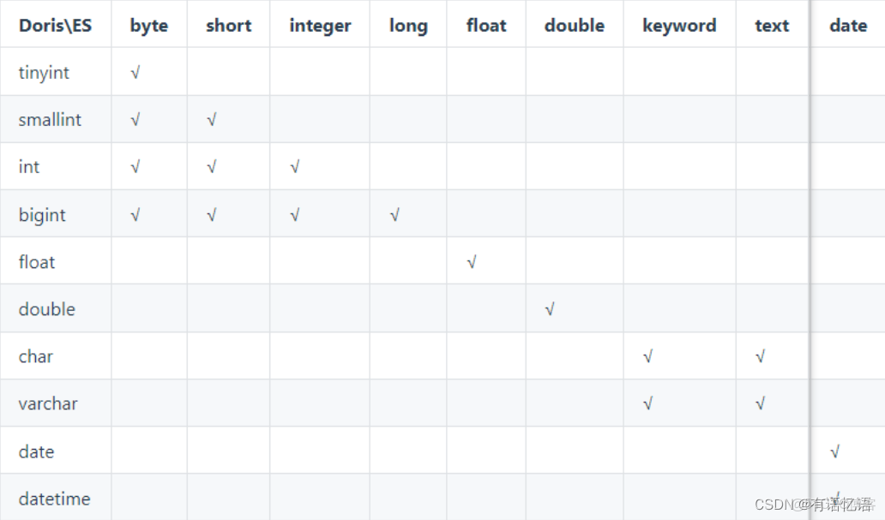Image resolution: width=885 pixels, height=520 pixels.
Task: Click the date column header
Action: [848, 26]
